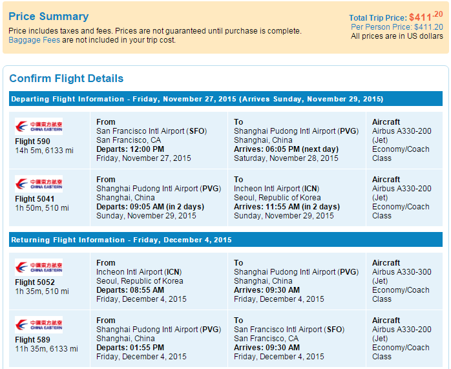Screen dimensions: 451x369
Task: Click Departs 12:00 PM on Flight 590
Action: tap(130, 149)
